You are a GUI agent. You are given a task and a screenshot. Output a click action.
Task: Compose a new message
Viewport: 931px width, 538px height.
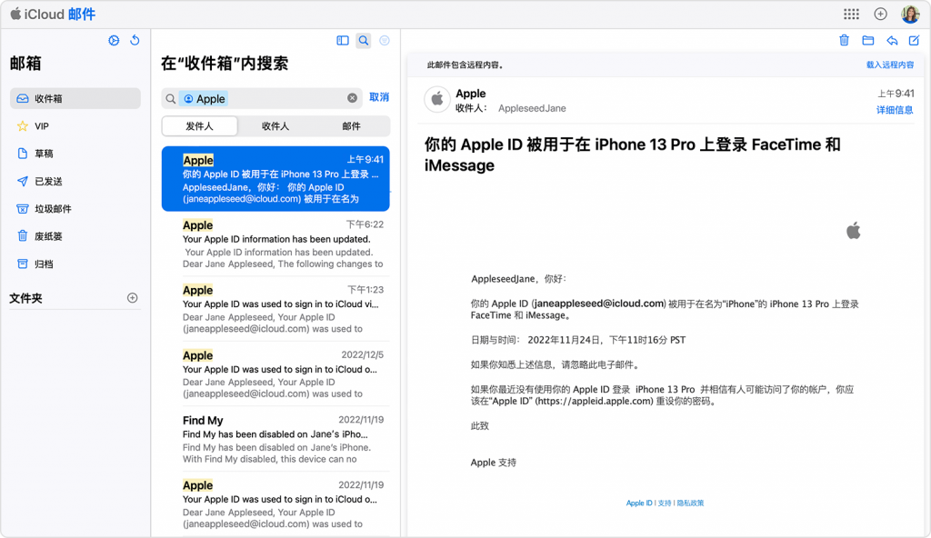[915, 40]
